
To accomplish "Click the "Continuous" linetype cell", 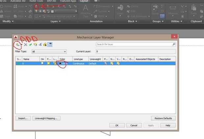I will [x=79, y=64].
